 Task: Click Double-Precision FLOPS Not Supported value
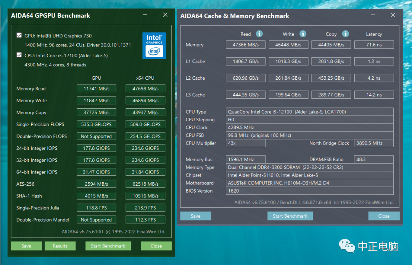click(97, 136)
